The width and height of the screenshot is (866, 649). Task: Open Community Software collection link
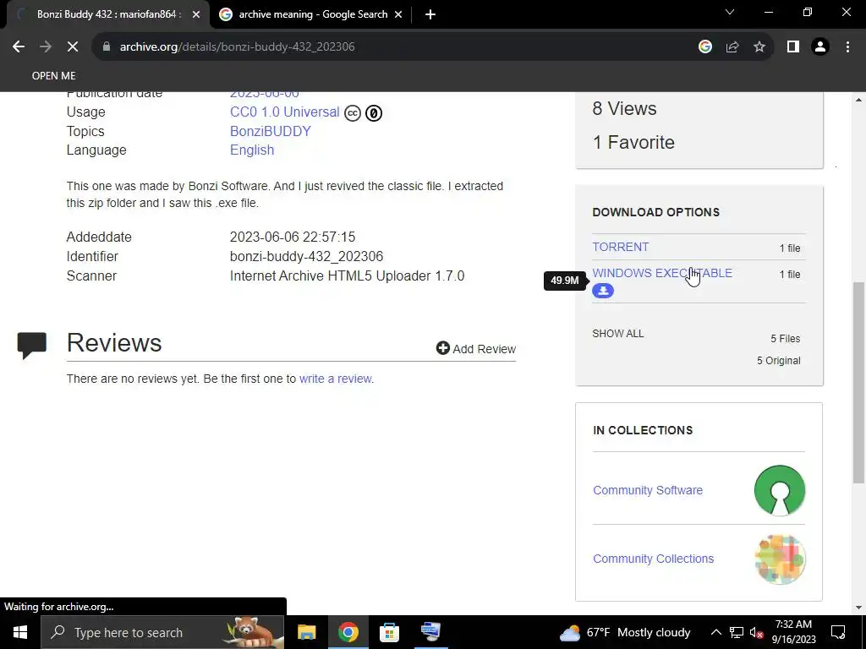coord(647,490)
